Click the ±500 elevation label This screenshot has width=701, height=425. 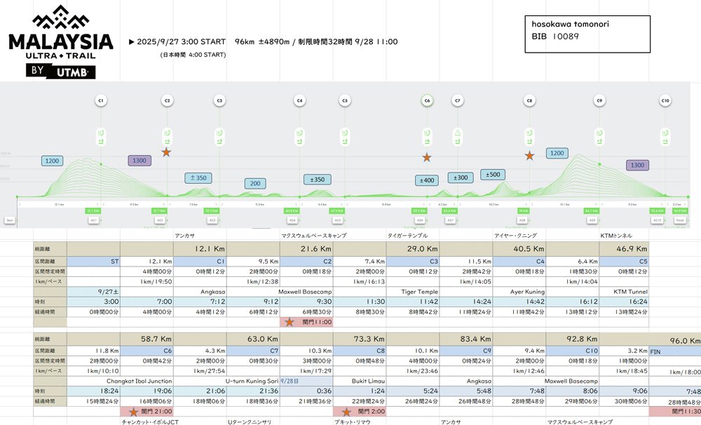[493, 175]
